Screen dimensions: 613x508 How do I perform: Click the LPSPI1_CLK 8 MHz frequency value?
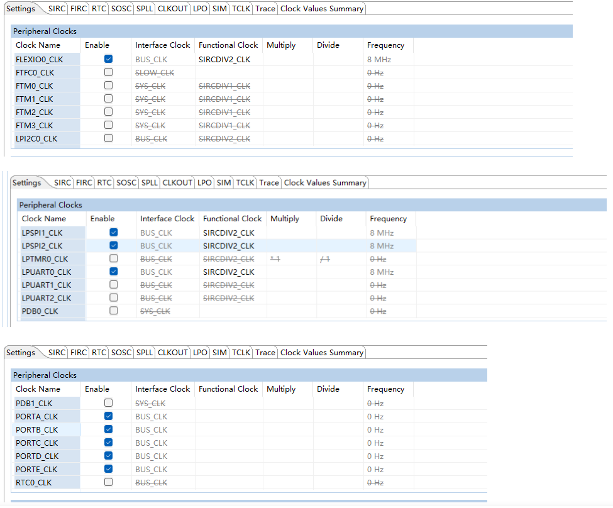[x=382, y=233]
